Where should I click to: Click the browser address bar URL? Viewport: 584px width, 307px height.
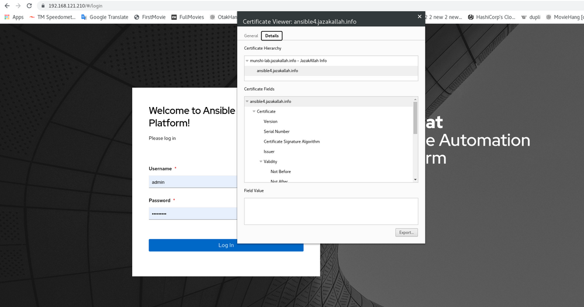coord(75,6)
